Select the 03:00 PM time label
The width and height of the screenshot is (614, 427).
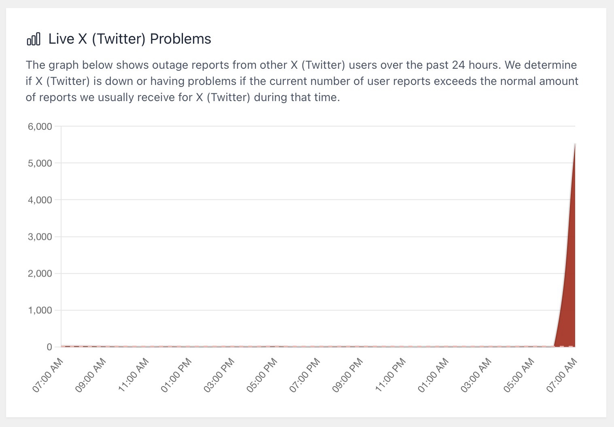[x=219, y=375]
